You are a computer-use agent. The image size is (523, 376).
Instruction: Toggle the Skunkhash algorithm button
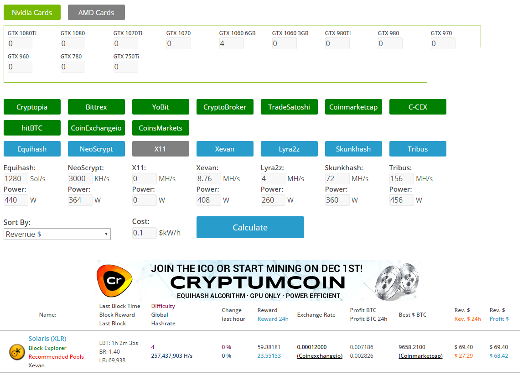(353, 149)
